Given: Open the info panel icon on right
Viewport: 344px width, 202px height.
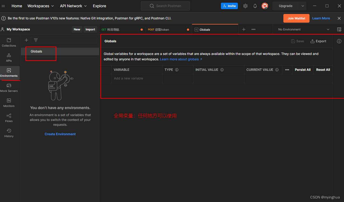Looking at the screenshot, I should coord(339,41).
